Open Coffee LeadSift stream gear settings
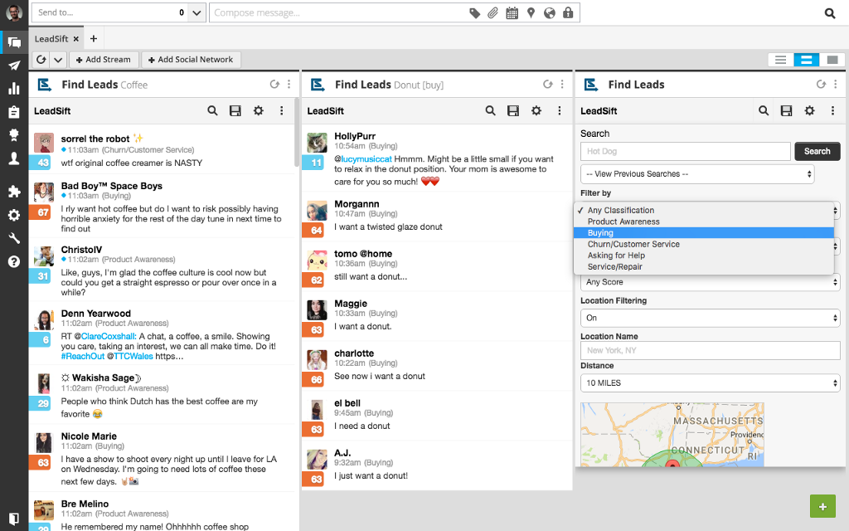This screenshot has height=531, width=849. (259, 110)
